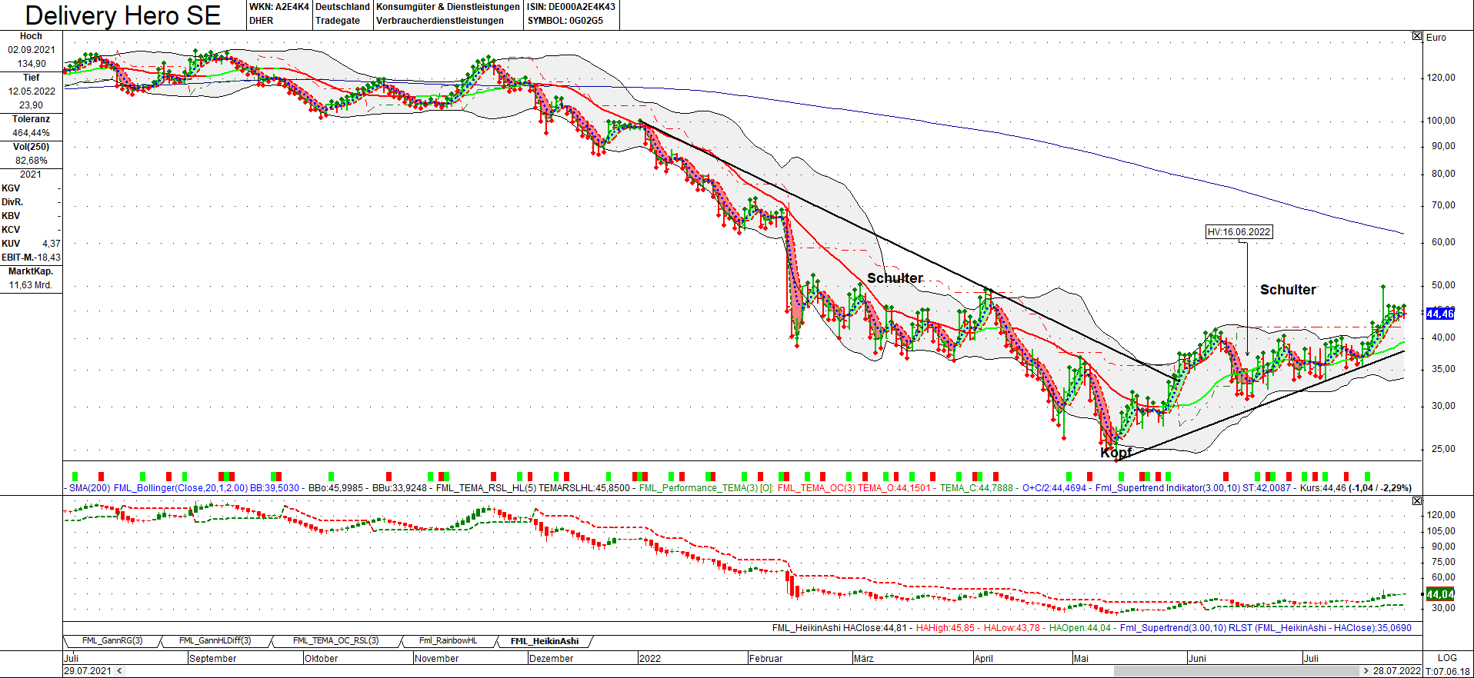Click the timestamp T:07.06.18
The height and width of the screenshot is (678, 1474).
point(1447,671)
